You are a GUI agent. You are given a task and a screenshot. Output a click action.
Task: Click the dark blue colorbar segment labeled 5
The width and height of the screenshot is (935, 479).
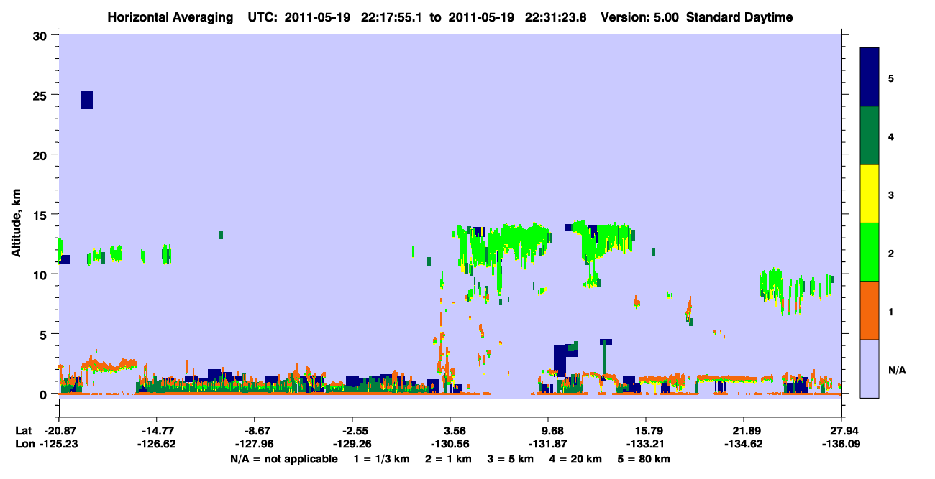870,78
